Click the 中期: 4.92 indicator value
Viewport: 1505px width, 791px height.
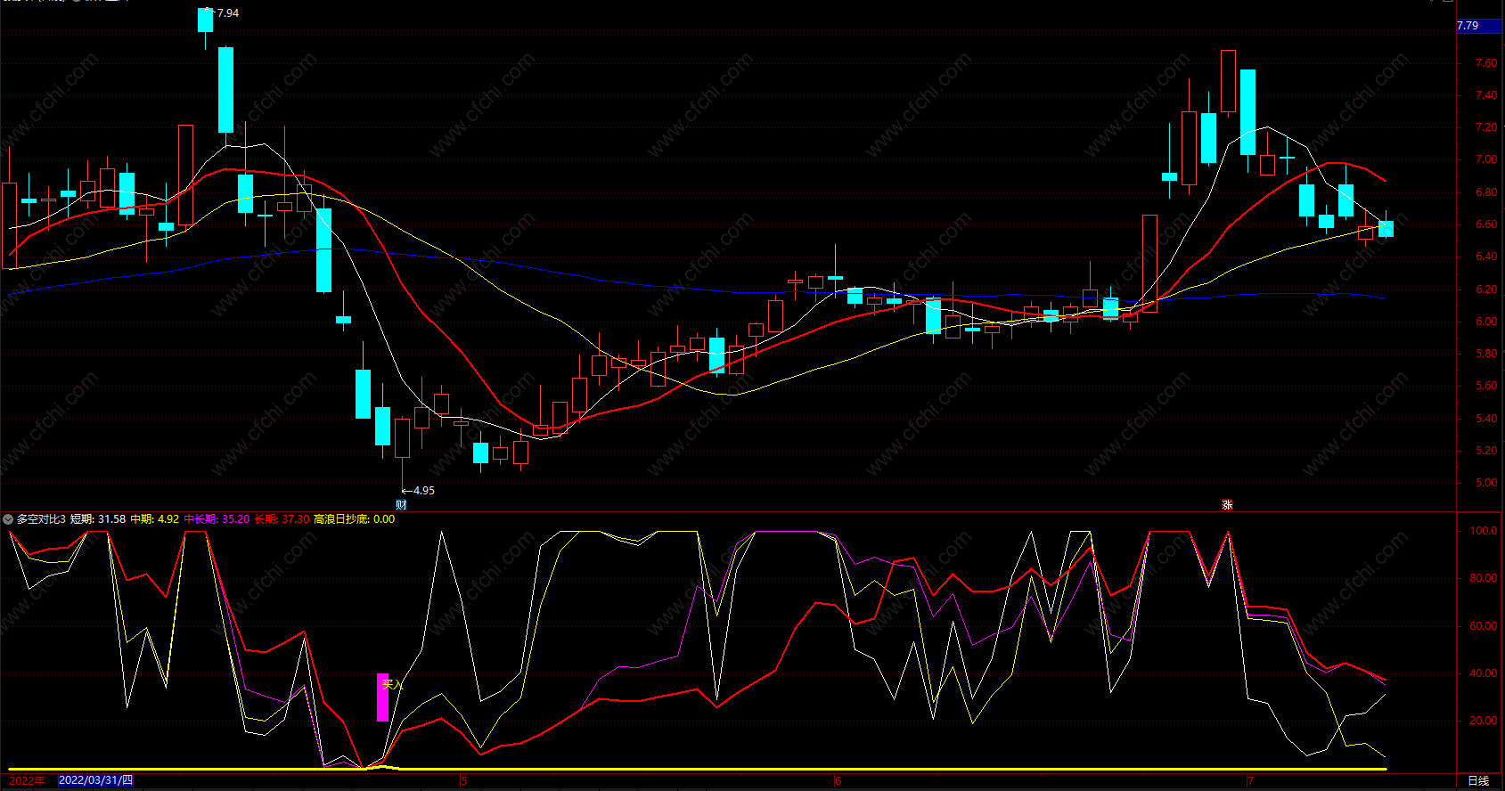155,519
